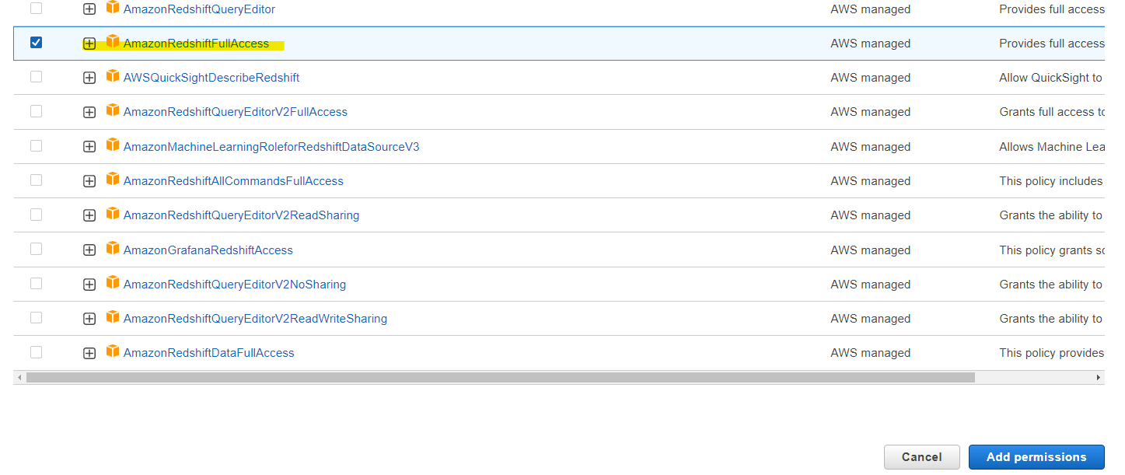The image size is (1125, 475).
Task: Tick checkbox for AmazonGrafanaRedshiftAccess
Action: click(36, 249)
